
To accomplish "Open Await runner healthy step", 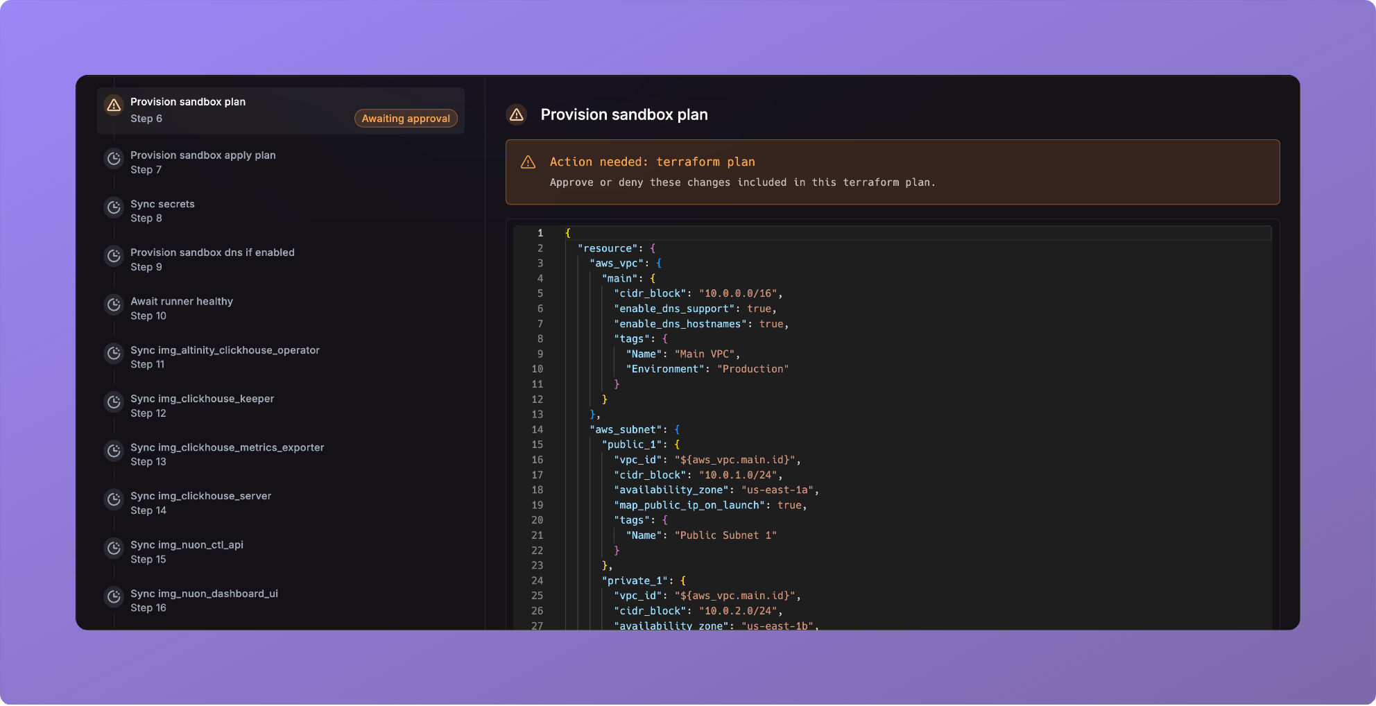I will point(281,309).
